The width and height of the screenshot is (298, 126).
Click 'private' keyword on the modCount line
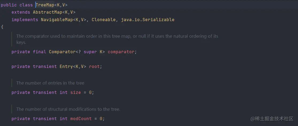(x=21, y=119)
